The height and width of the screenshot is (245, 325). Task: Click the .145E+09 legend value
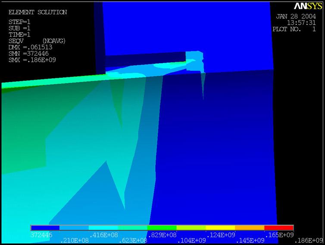click(250, 241)
